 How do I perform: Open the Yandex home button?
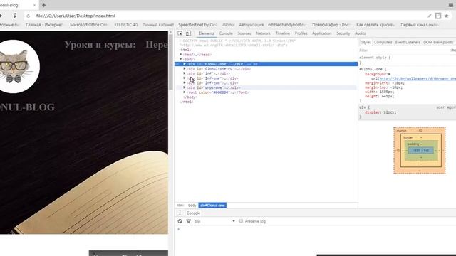[x=15, y=16]
